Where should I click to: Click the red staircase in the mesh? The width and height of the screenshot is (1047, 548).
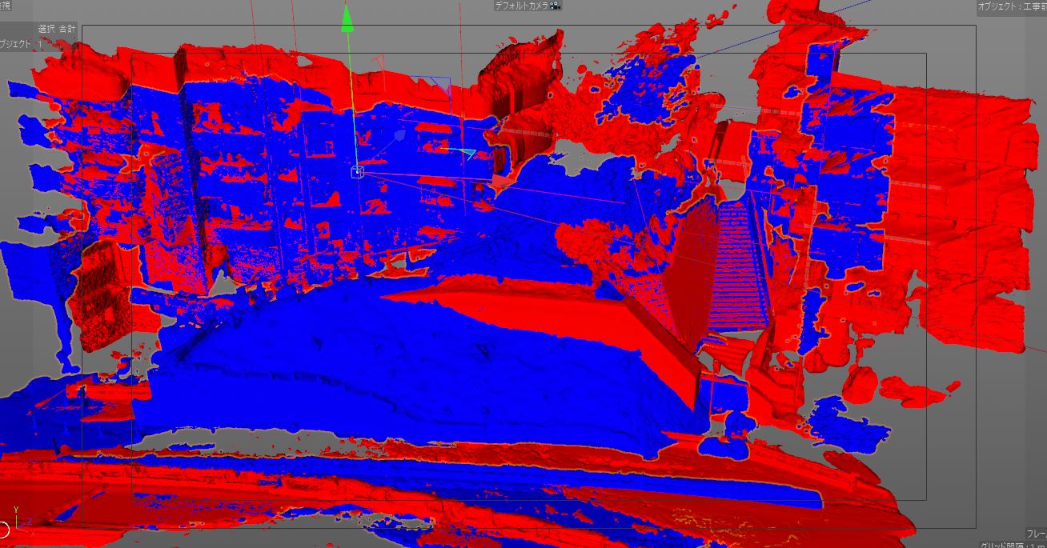[739, 264]
